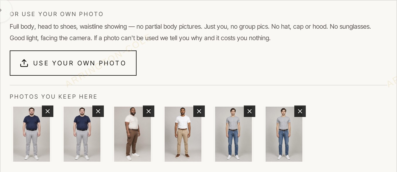Pick the last gray tee blue jeans photo

pyautogui.click(x=284, y=134)
